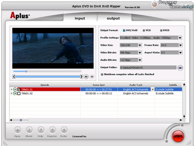Select SVCD output format
Viewport: 194px width, 146px height.
[x=161, y=31]
